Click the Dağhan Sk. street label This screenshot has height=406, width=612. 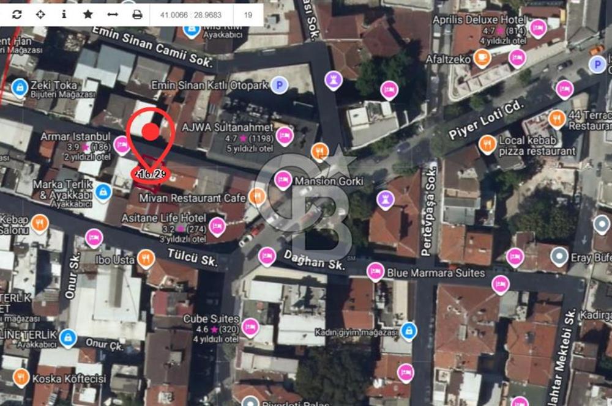click(x=314, y=260)
